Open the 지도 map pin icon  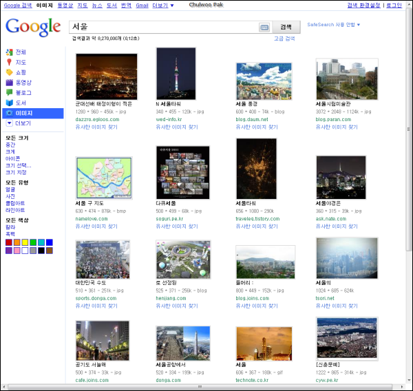coord(9,62)
